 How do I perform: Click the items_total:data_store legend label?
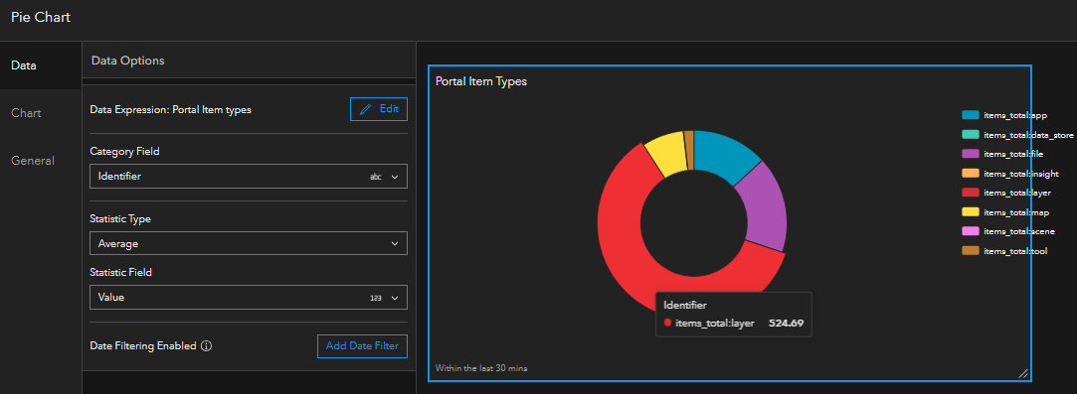pos(1028,136)
